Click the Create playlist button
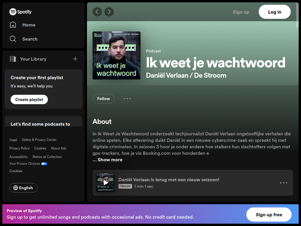Screen dimensions: 301x226 click(29, 99)
